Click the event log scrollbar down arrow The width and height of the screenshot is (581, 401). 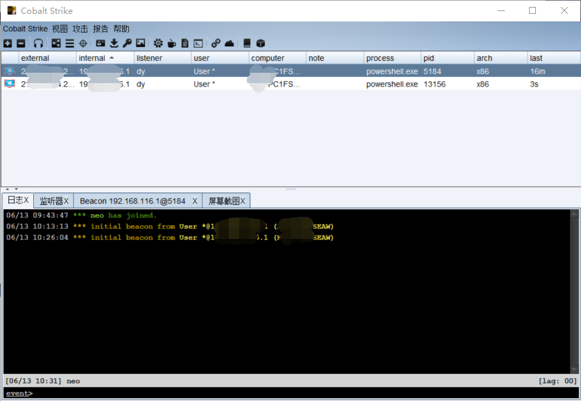click(x=574, y=370)
